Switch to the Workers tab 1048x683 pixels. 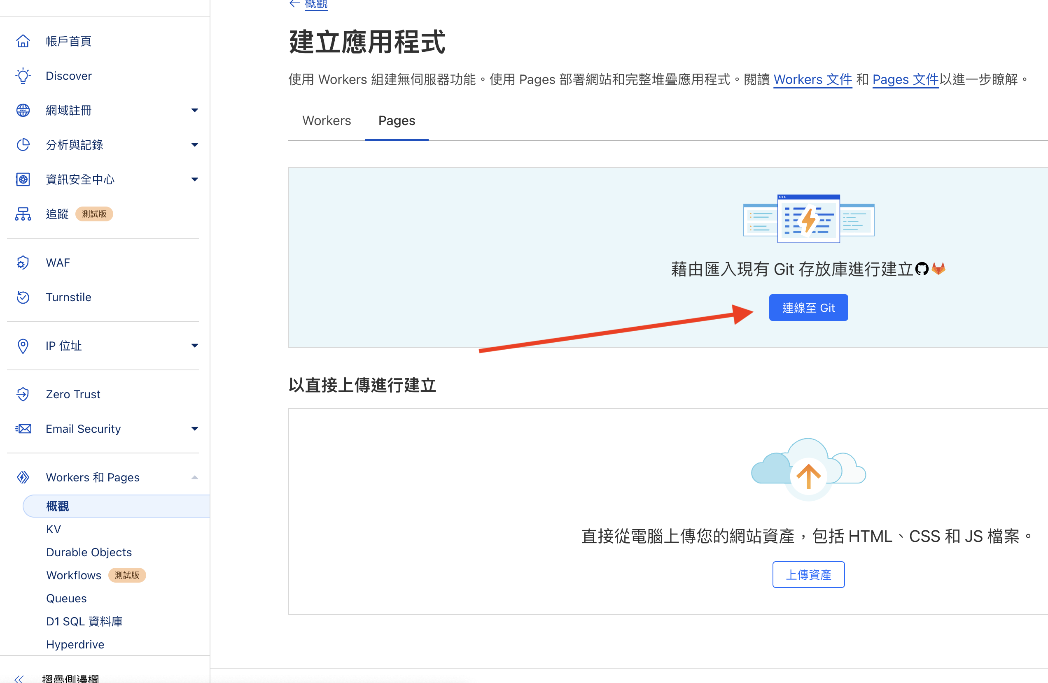pos(326,121)
